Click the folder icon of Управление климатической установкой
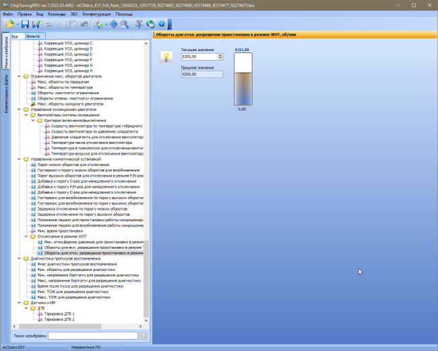The image size is (438, 351). (x=26, y=159)
